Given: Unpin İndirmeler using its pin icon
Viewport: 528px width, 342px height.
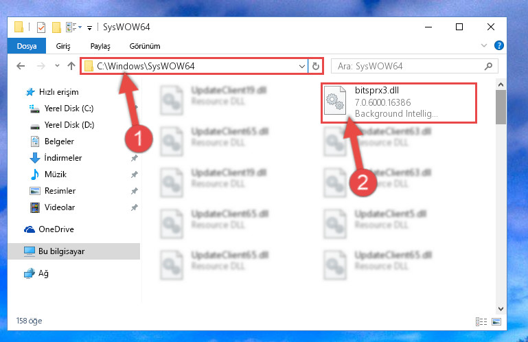Looking at the screenshot, I should (135, 158).
